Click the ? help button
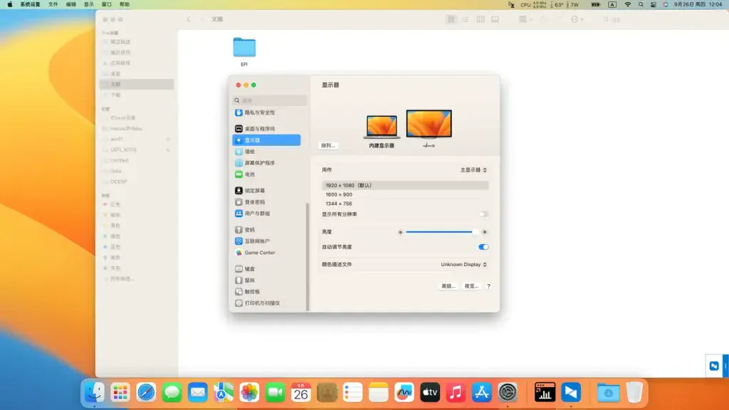729x410 pixels. pos(488,286)
